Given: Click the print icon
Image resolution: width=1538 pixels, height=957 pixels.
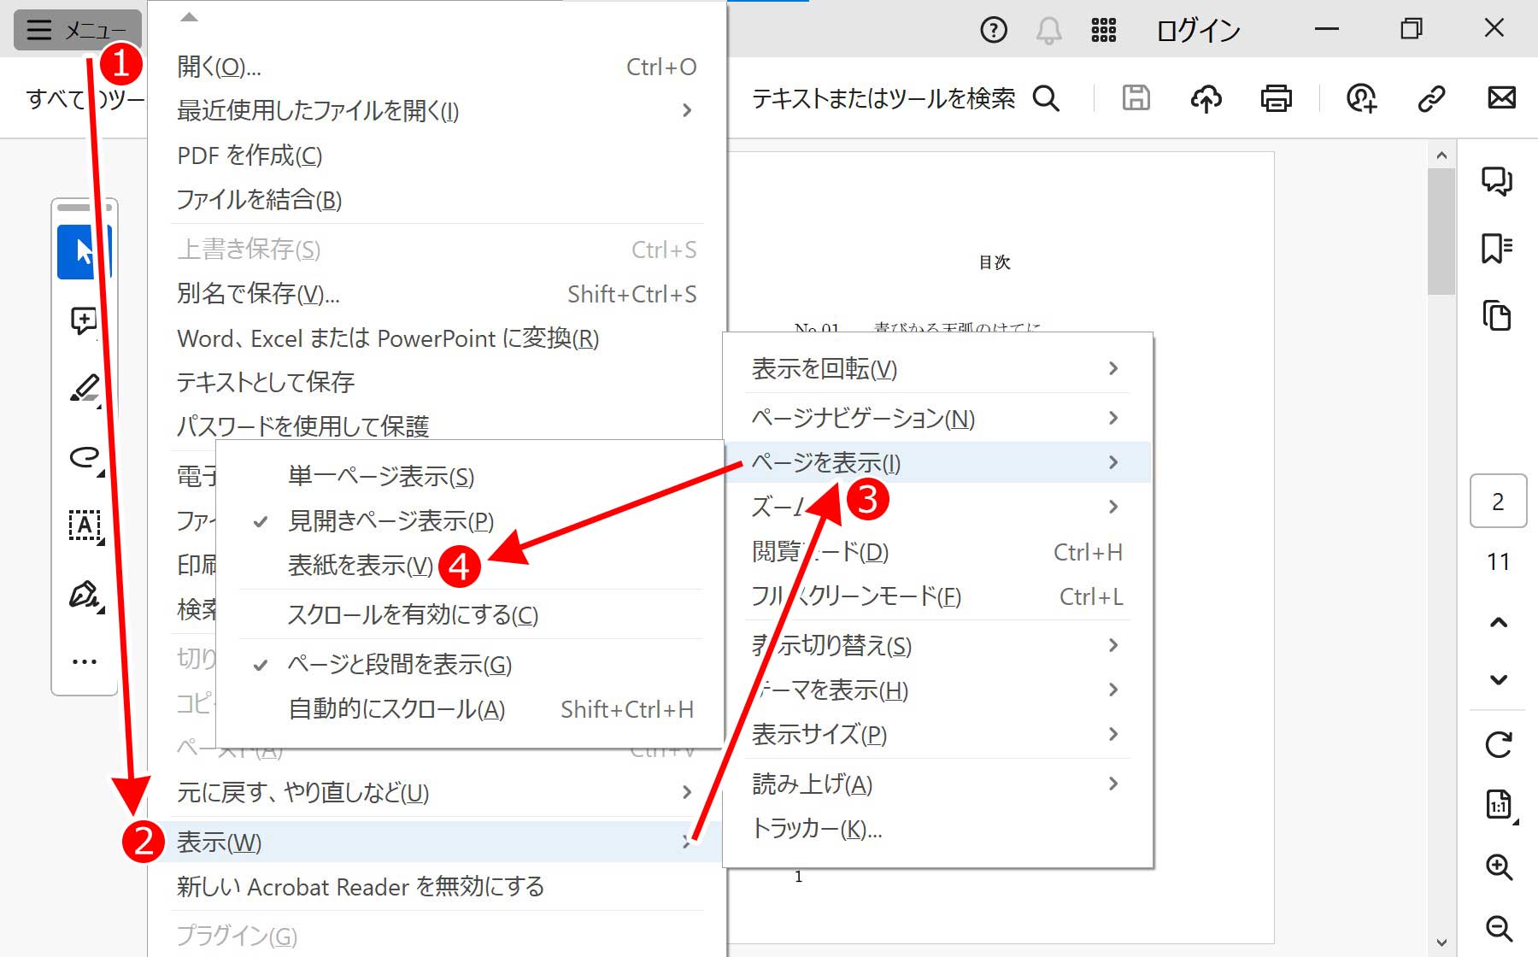Looking at the screenshot, I should 1276,98.
